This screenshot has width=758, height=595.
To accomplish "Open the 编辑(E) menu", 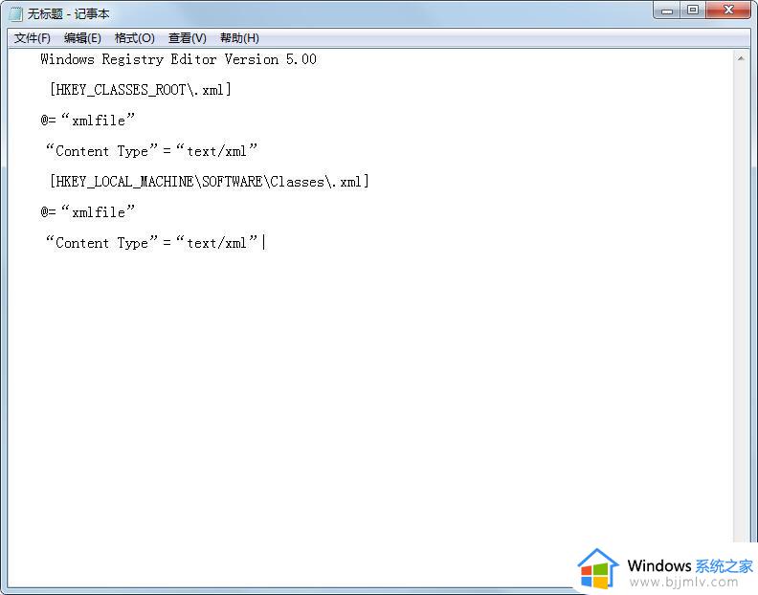I will pyautogui.click(x=82, y=38).
